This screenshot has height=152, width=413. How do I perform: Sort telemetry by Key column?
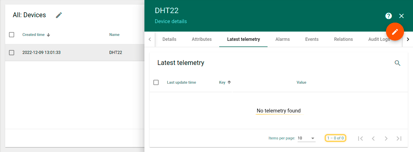222,82
